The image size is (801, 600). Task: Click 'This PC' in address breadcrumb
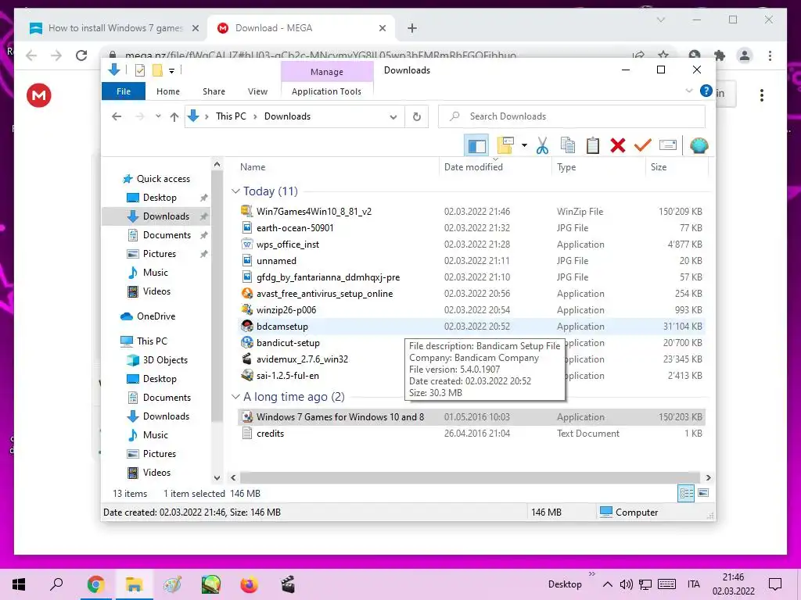pos(231,116)
